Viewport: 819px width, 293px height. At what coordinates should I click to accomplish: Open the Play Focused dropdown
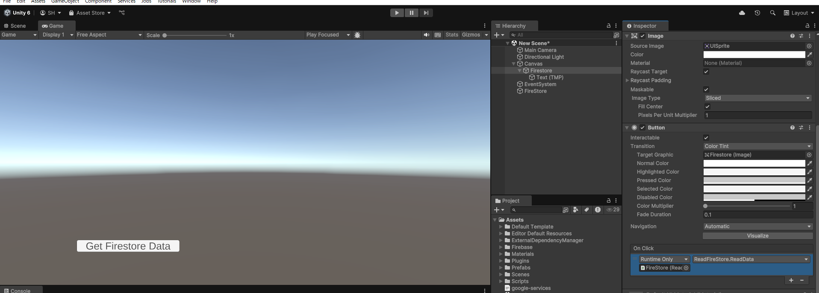(x=328, y=35)
